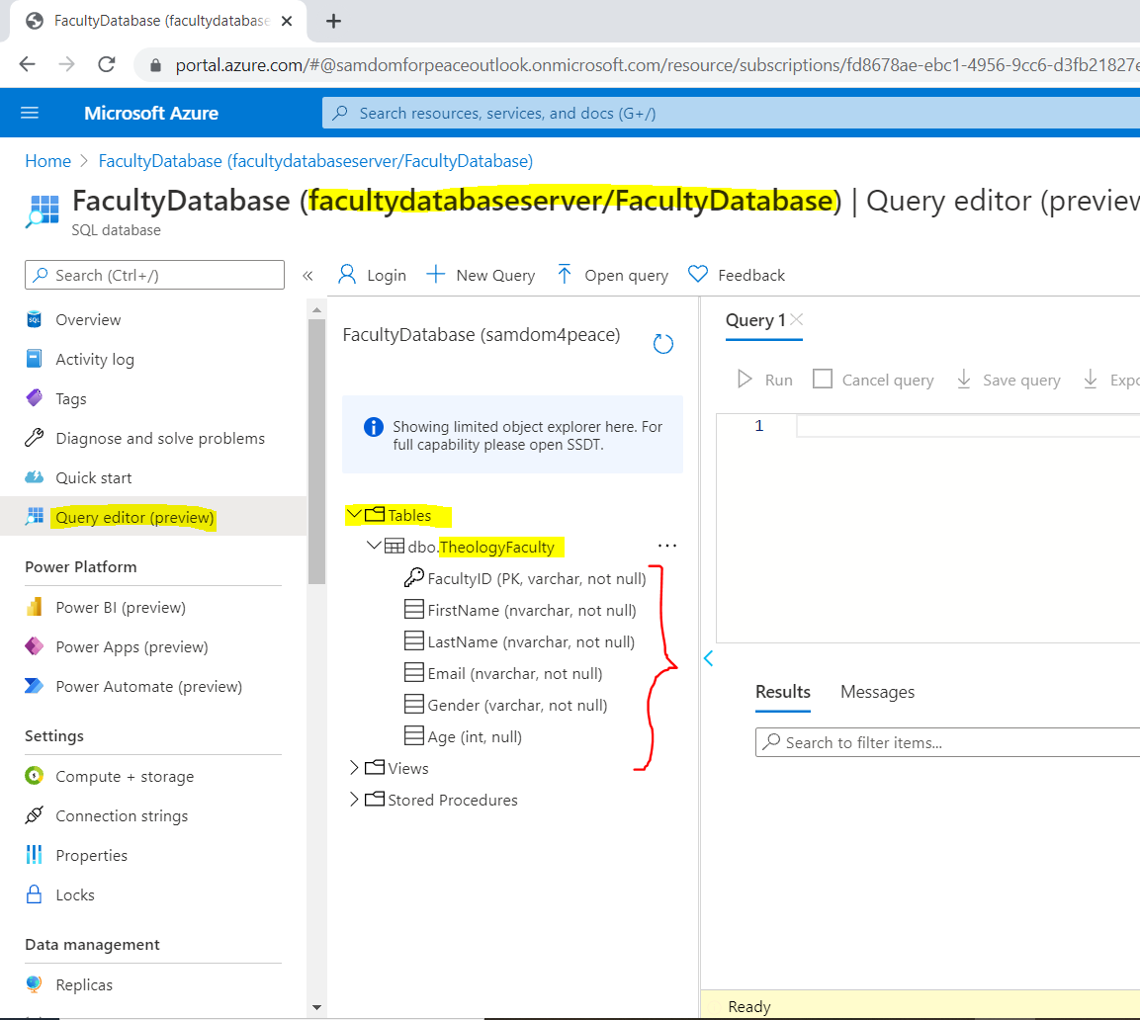The height and width of the screenshot is (1020, 1140).
Task: Click the Power BI icon
Action: [x=35, y=606]
